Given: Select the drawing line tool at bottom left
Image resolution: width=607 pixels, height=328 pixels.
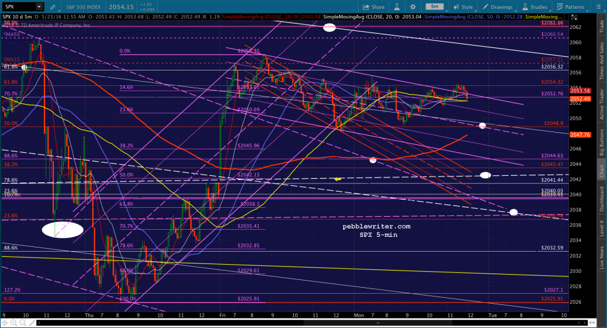Looking at the screenshot, I should [32, 323].
